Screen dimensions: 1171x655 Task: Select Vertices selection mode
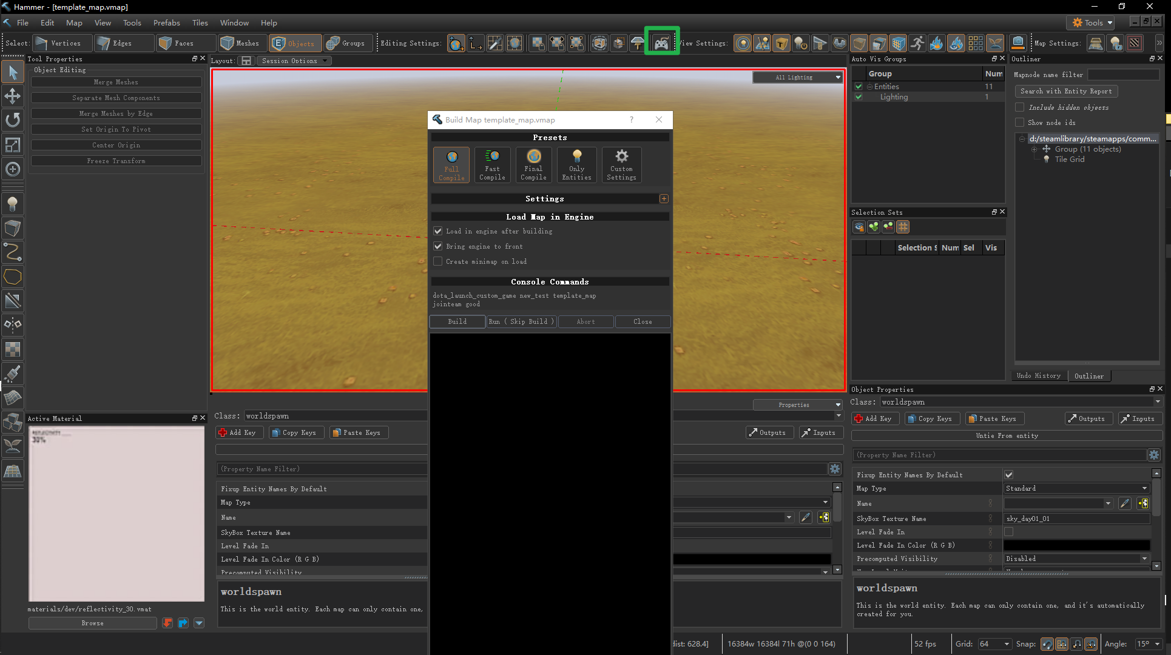62,43
